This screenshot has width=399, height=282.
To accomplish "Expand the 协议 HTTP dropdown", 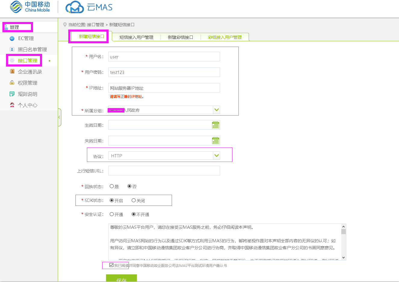I will 216,156.
